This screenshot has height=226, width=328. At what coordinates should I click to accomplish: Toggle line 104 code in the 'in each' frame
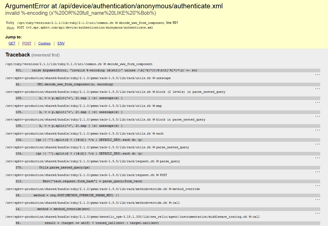click(168, 140)
